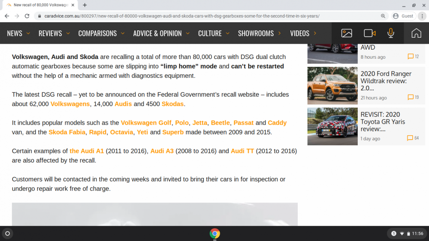This screenshot has width=429, height=241.
Task: Open the Audi TT link
Action: tap(242, 151)
